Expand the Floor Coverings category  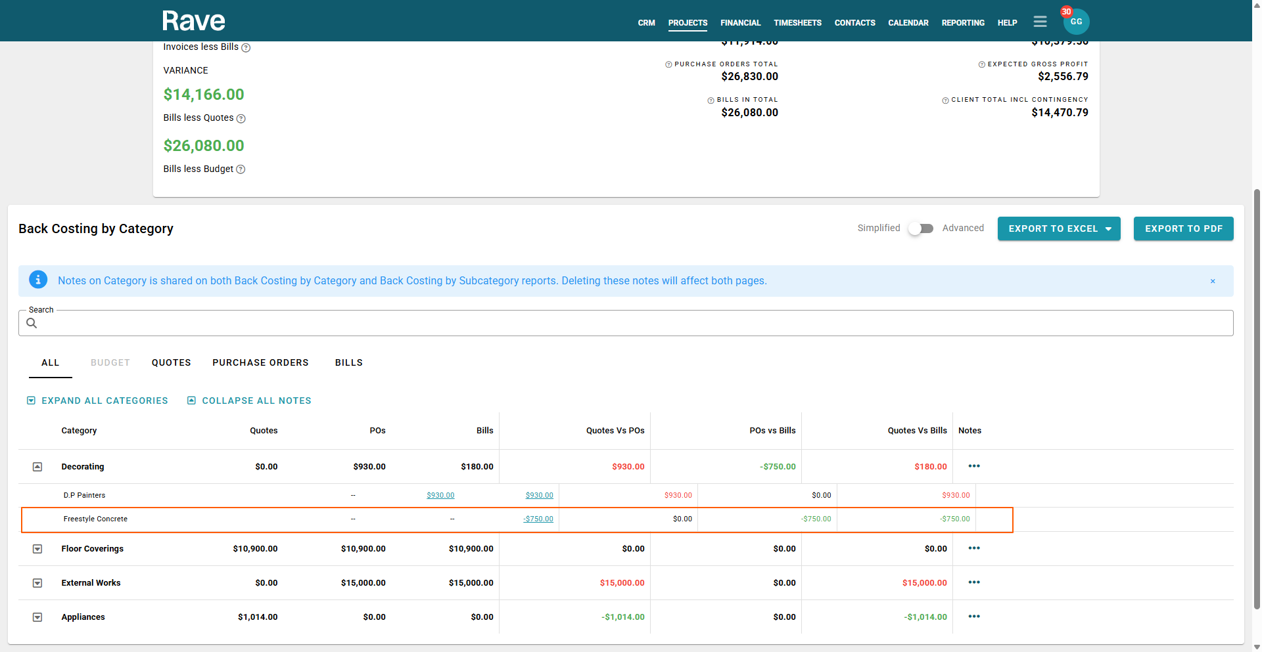coord(37,549)
